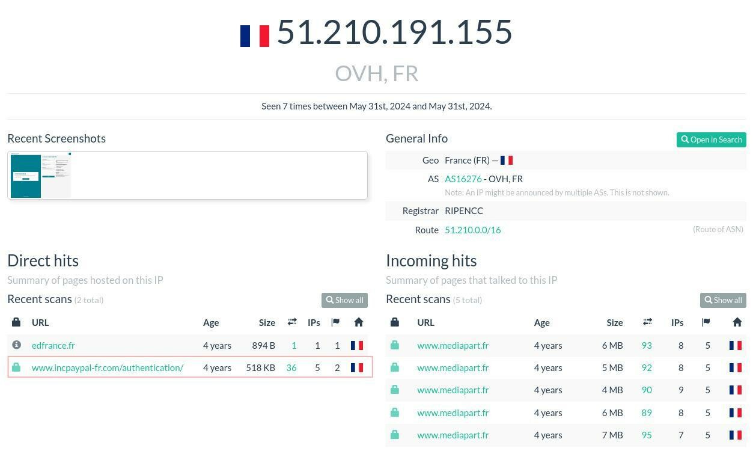Image resolution: width=753 pixels, height=454 pixels.
Task: Open the 51.210.0.0/16 route link
Action: (x=473, y=230)
